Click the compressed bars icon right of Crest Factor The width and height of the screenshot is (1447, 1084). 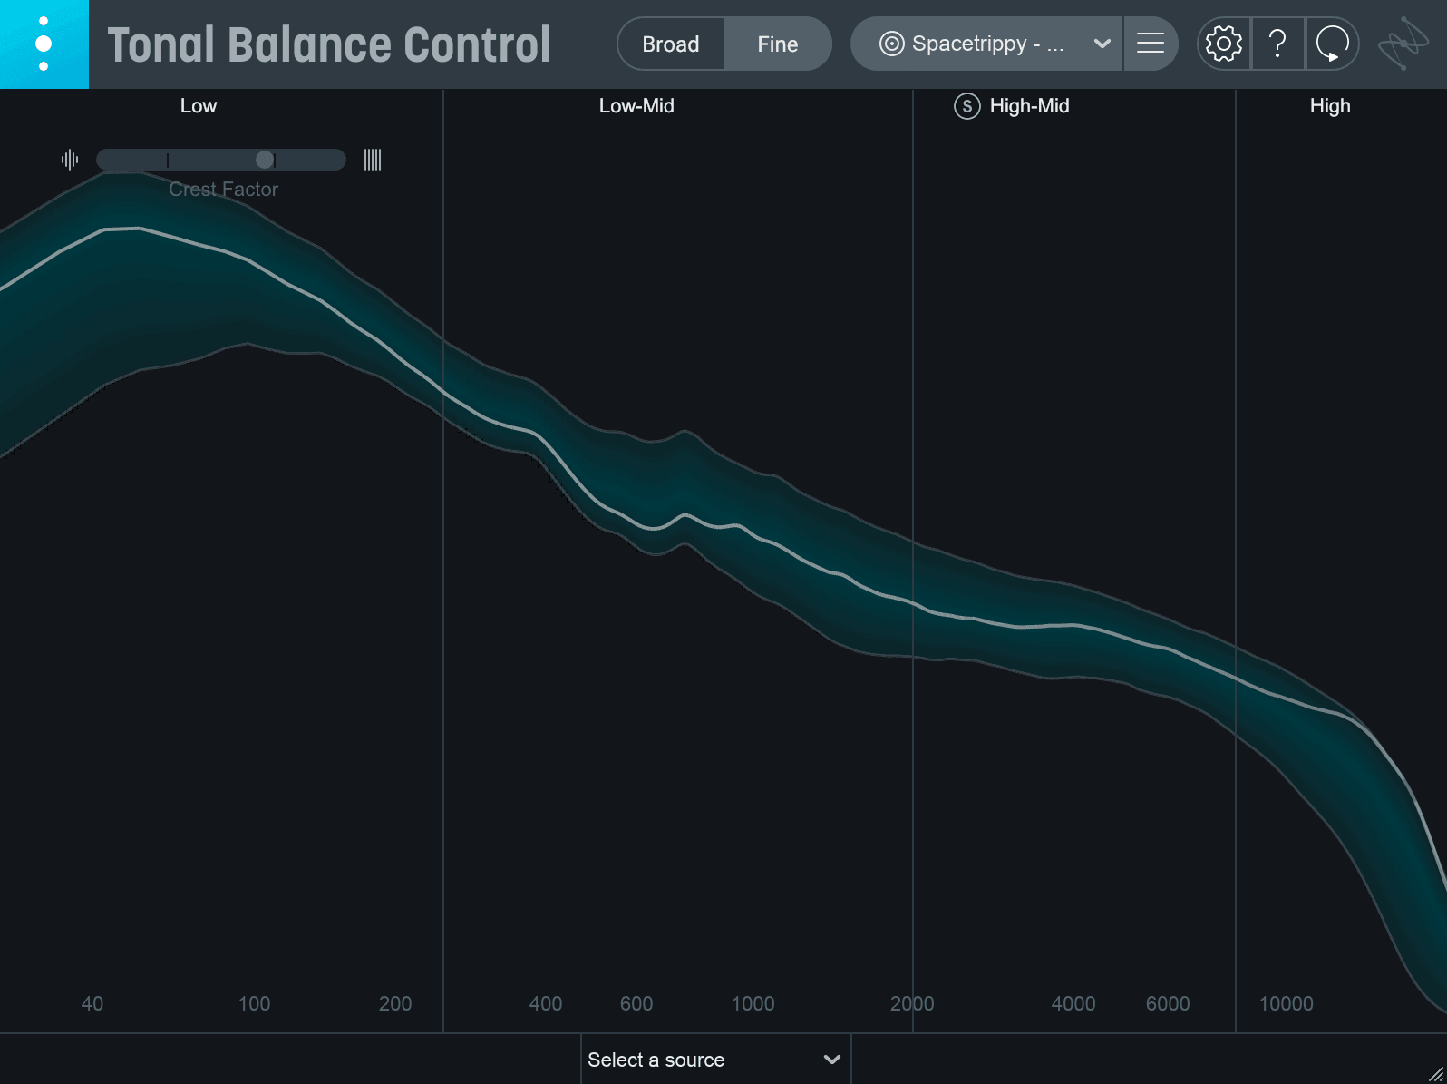tap(373, 160)
